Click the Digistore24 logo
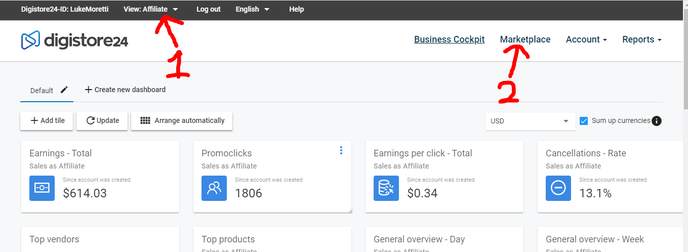Screen dimensions: 688x252 point(74,40)
